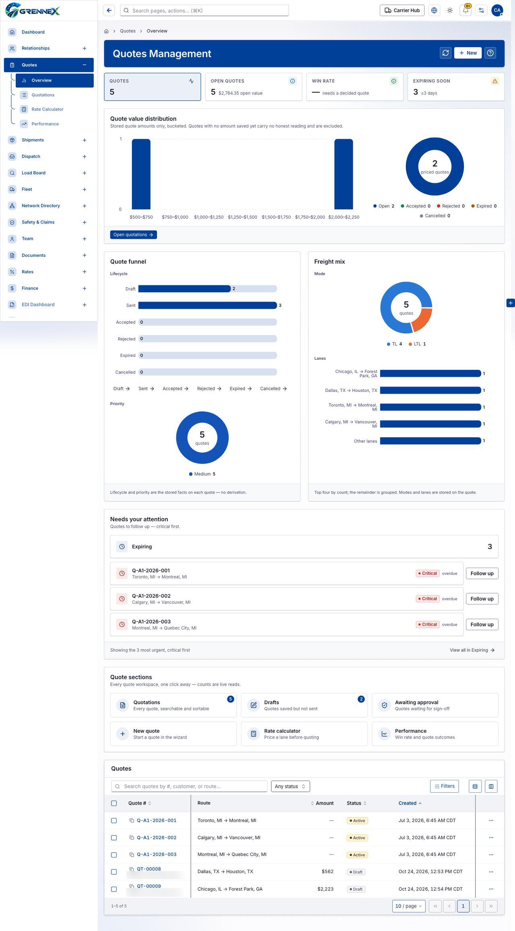Collapse the Quotes sidebar section

coord(84,65)
